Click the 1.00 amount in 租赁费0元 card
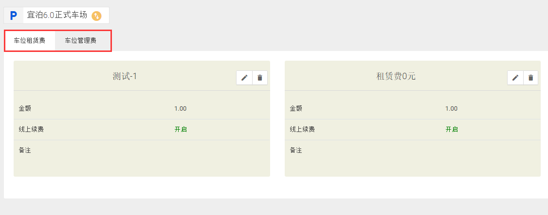Viewport: 548px width, 215px height. coord(451,109)
